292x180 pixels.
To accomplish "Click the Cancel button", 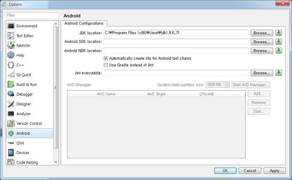I will point(250,171).
